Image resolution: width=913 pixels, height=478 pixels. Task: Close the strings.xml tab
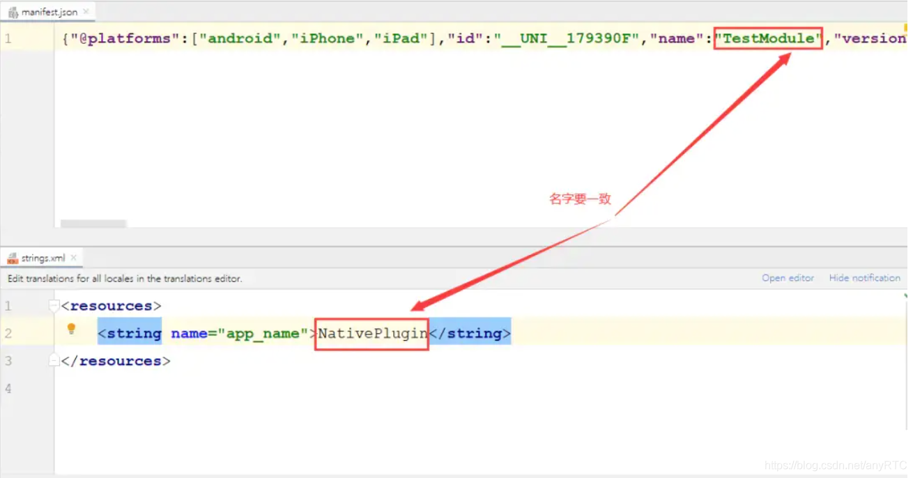[74, 258]
